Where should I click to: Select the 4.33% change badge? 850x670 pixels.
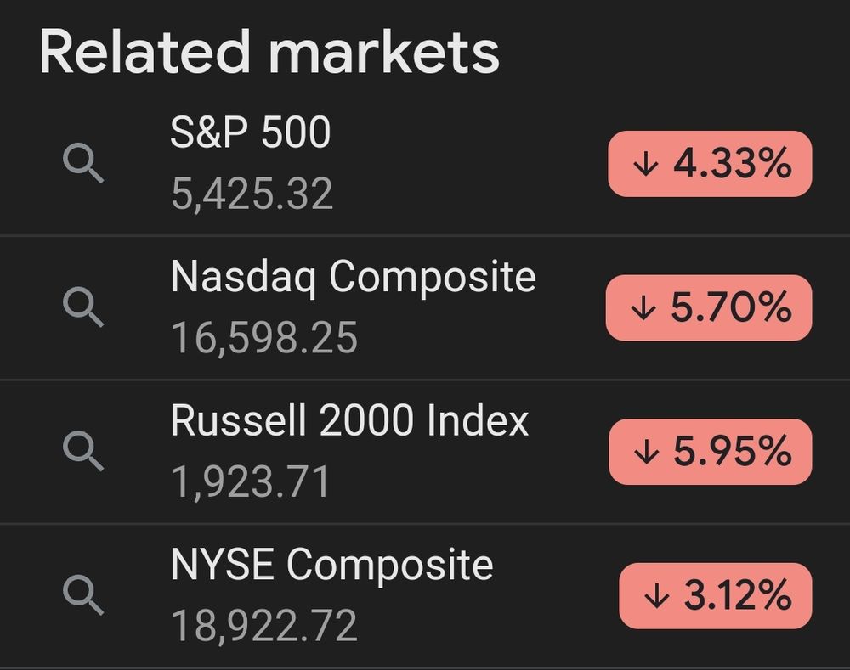710,164
